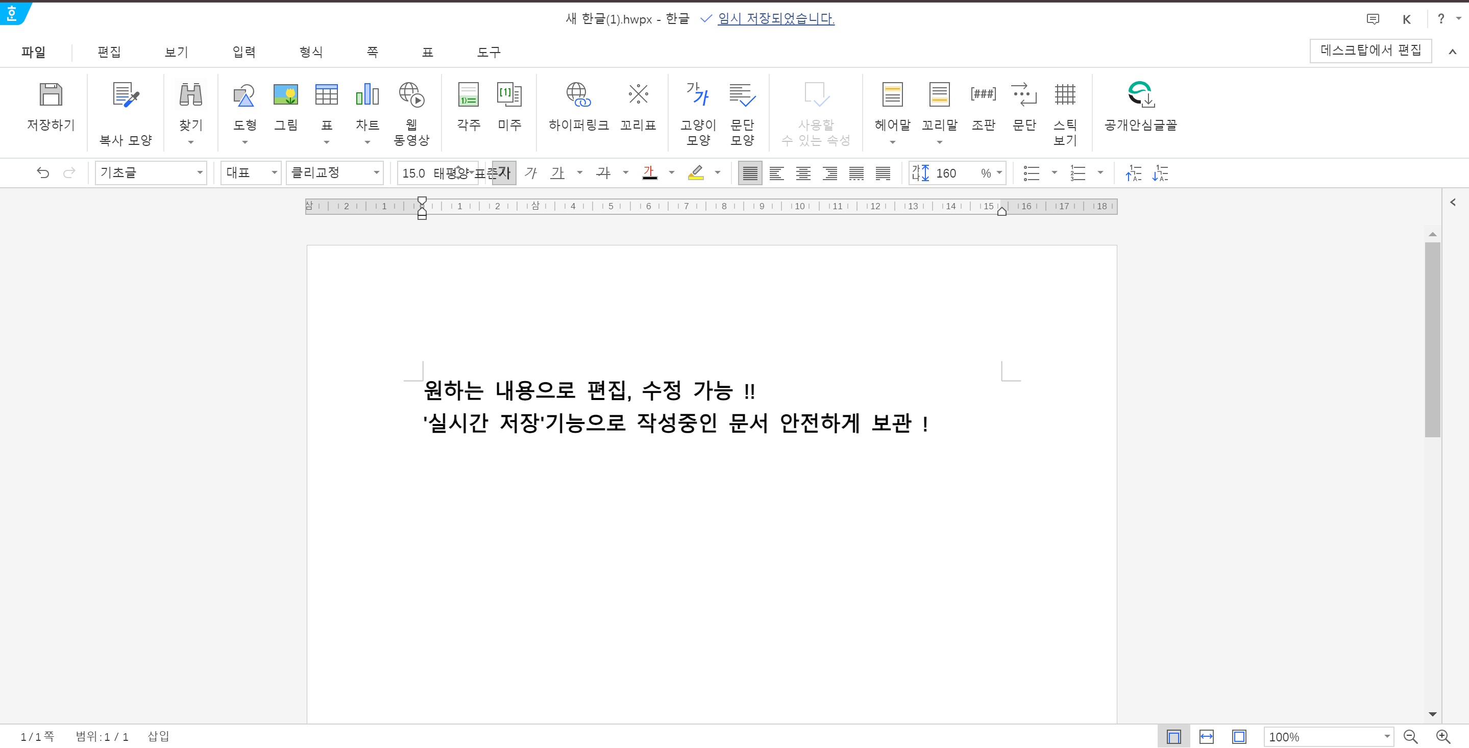Viewport: 1469px width, 748px height.
Task: Open the 100% zoom level dropdown
Action: (1386, 737)
